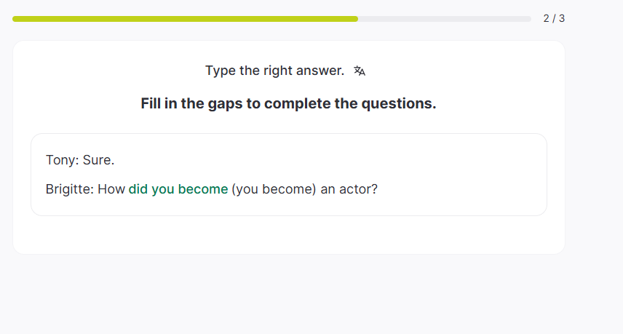Click the word "How" in Brigitte's question
This screenshot has width=623, height=334.
111,189
